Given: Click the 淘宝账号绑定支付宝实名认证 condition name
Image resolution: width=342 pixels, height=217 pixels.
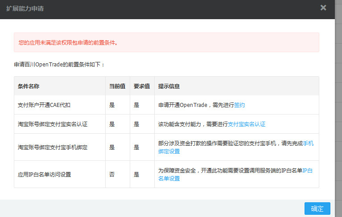Looking at the screenshot, I should pyautogui.click(x=53, y=124).
